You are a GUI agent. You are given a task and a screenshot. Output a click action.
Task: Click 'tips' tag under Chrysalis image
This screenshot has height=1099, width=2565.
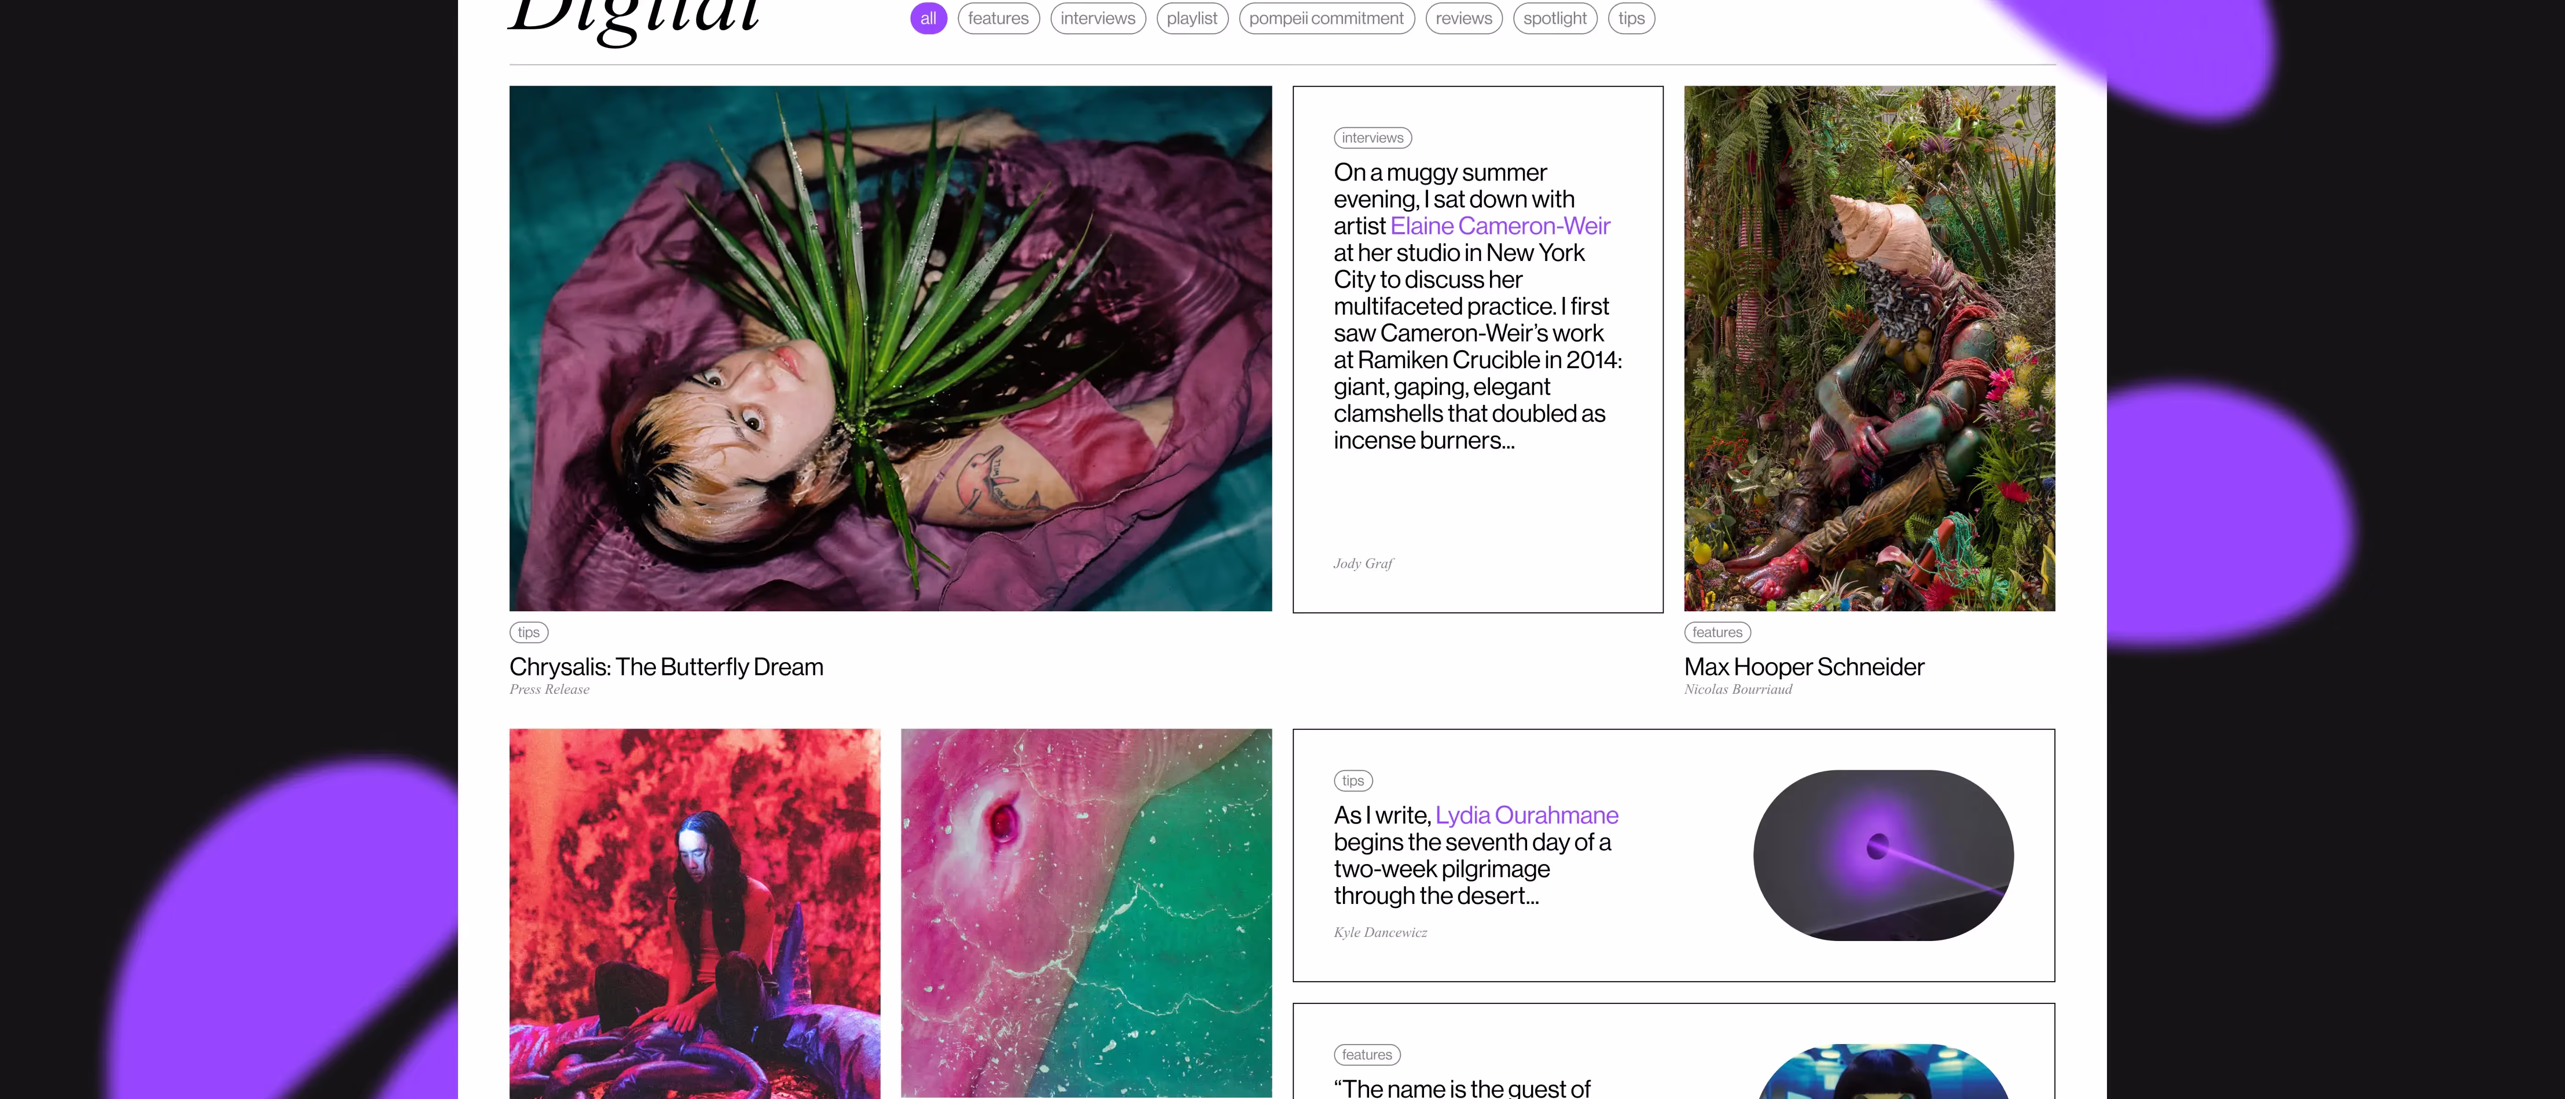528,632
